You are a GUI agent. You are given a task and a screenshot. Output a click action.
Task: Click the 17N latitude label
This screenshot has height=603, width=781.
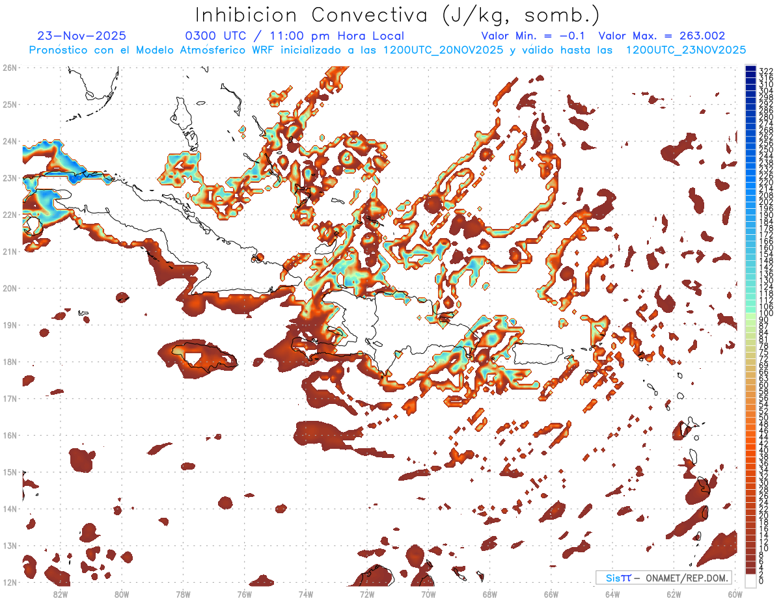tap(9, 398)
